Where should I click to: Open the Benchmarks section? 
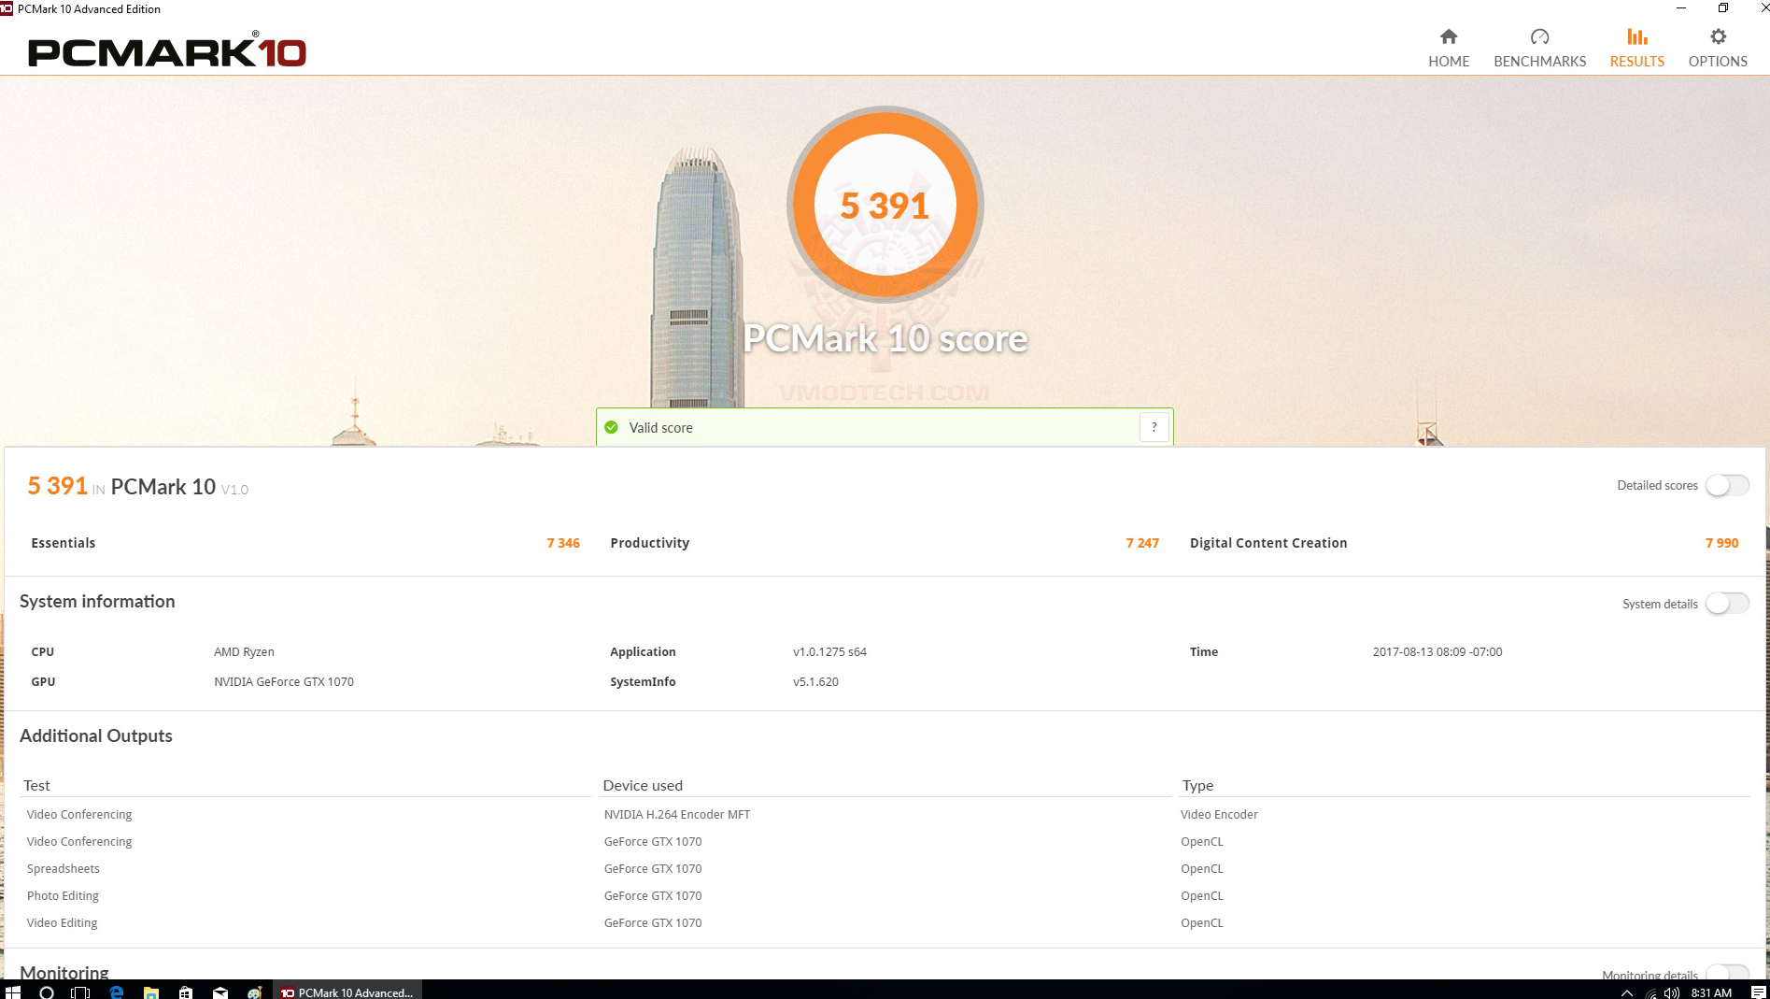click(x=1539, y=48)
